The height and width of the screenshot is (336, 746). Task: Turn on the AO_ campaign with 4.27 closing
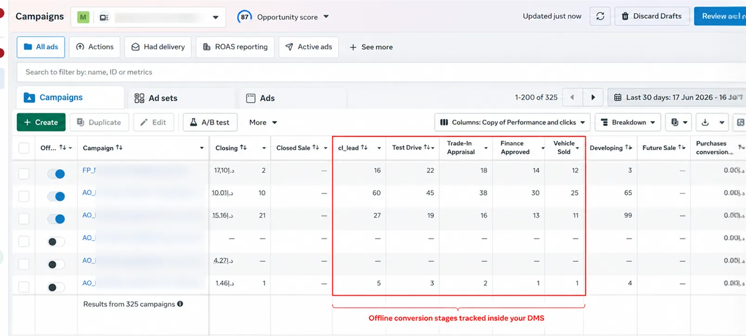(56, 264)
